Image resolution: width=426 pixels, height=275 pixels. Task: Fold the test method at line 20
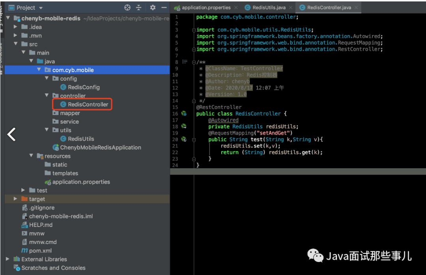pyautogui.click(x=194, y=139)
